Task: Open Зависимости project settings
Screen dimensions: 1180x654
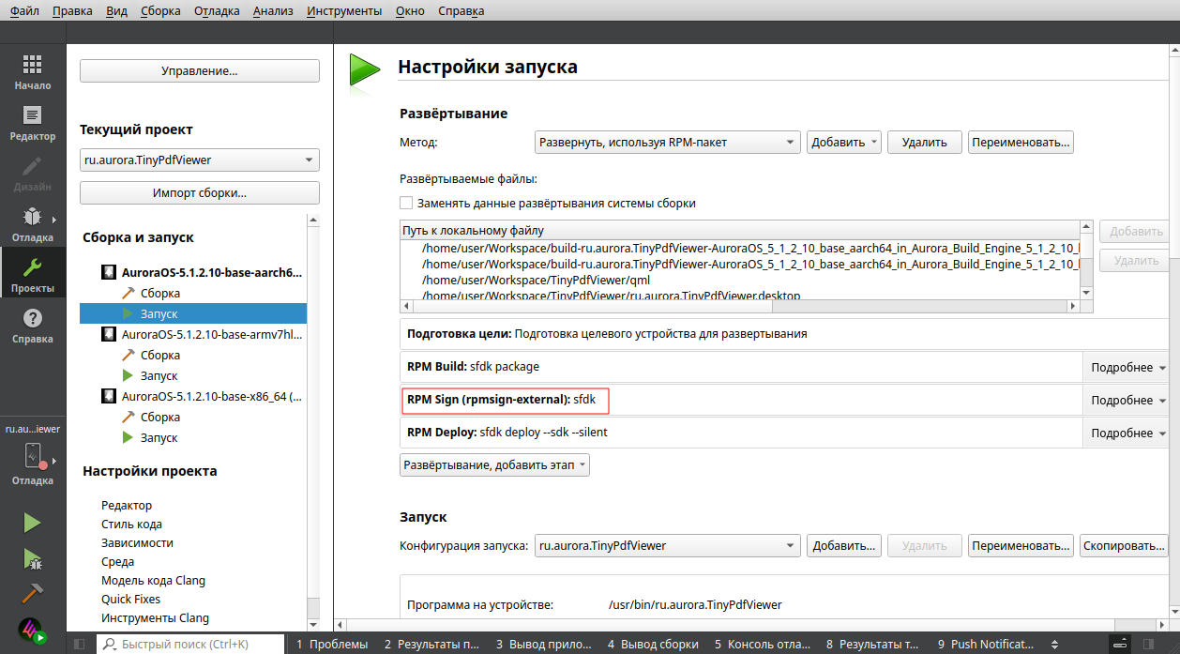Action: coord(137,543)
